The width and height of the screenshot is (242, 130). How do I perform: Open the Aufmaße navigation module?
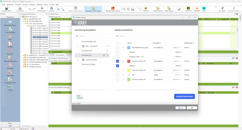coord(10,52)
